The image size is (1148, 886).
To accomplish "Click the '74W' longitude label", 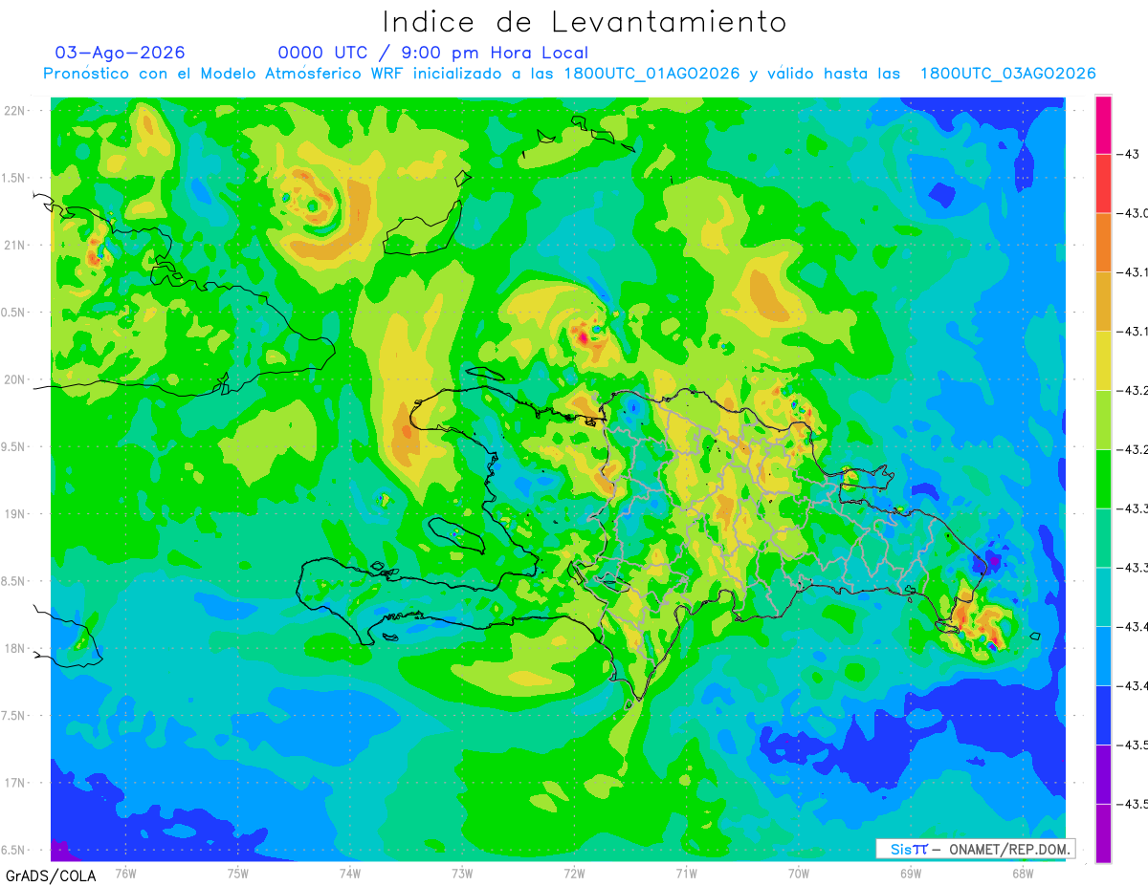I will (x=349, y=873).
